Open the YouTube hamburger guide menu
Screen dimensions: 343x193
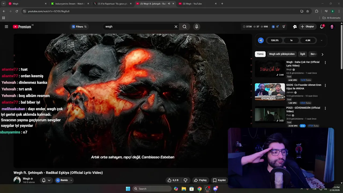tap(6, 27)
